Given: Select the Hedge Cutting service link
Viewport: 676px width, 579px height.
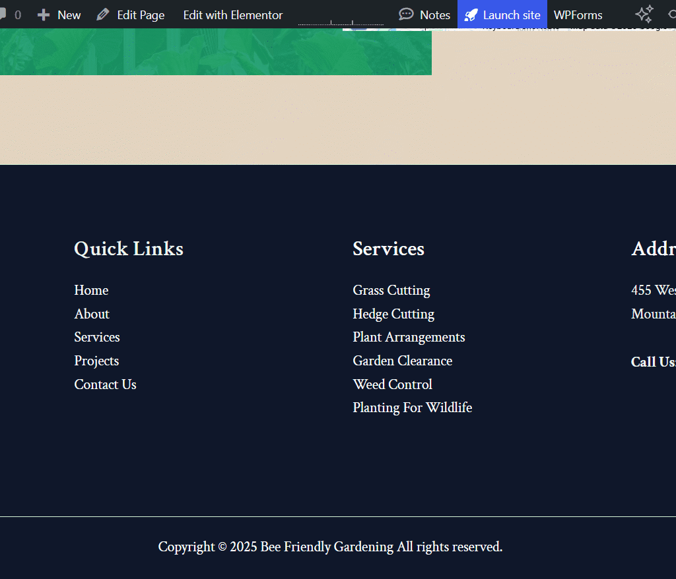Looking at the screenshot, I should 393,314.
